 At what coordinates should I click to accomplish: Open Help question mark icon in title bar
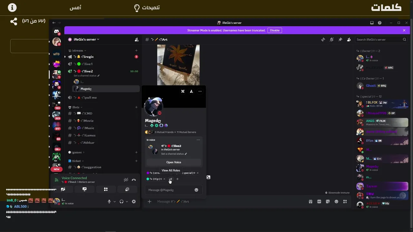(x=379, y=23)
